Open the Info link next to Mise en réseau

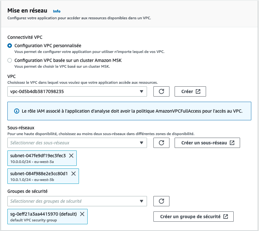[56, 11]
